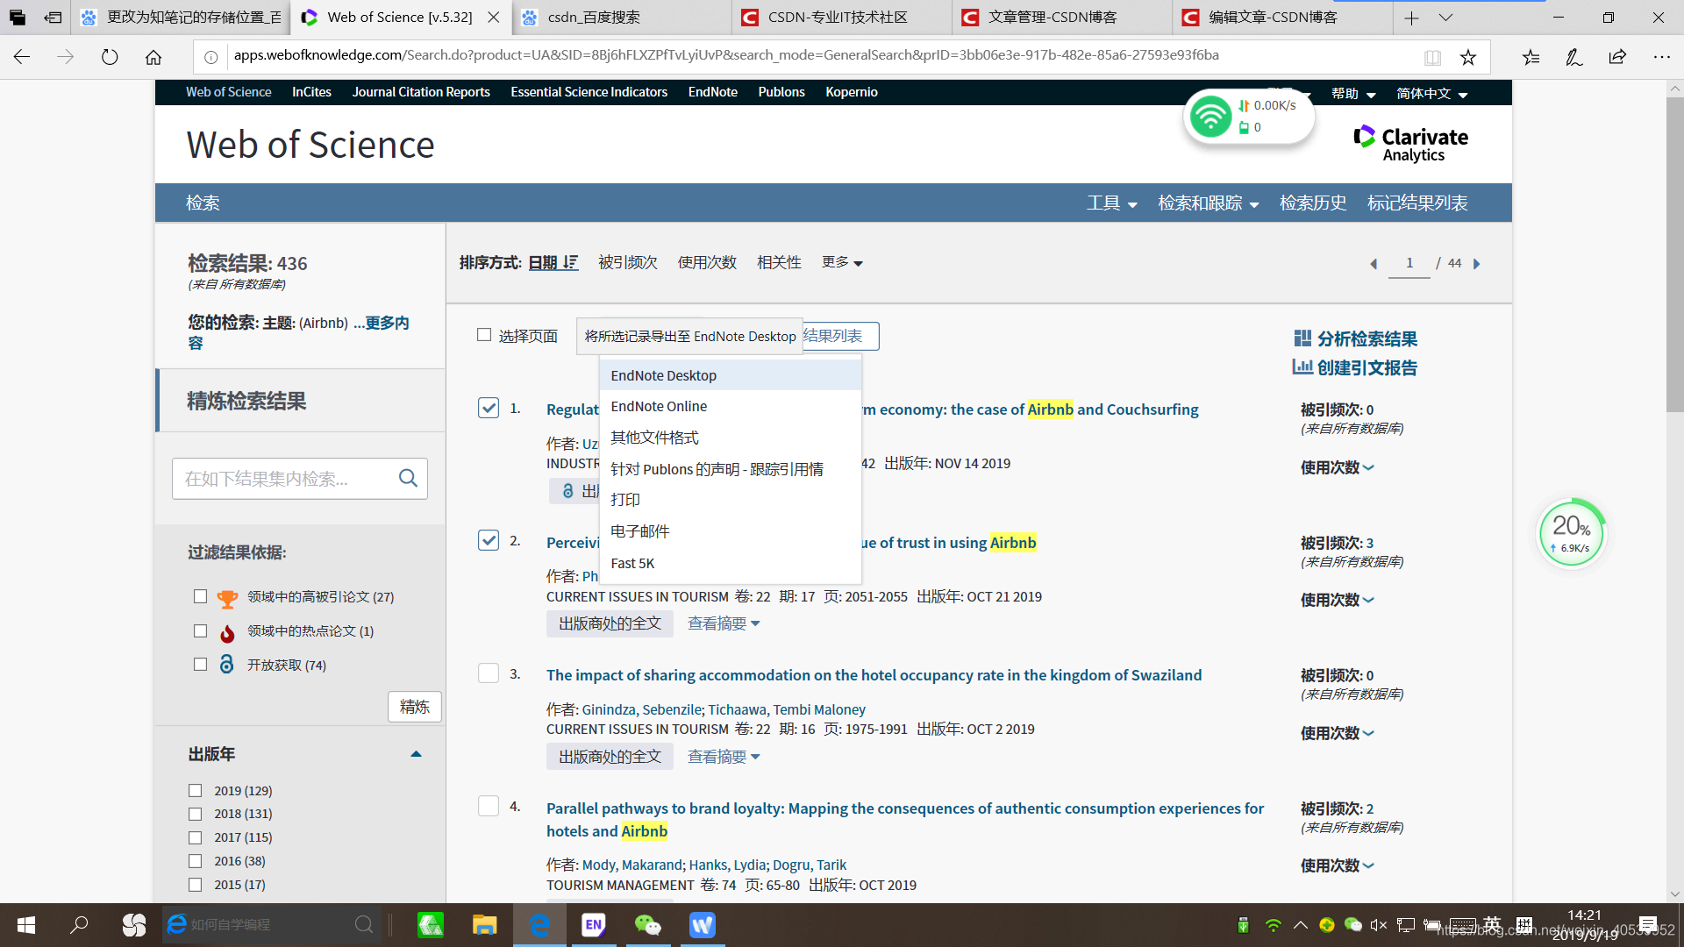Check the box for result number 3
This screenshot has height=947, width=1684.
point(489,673)
